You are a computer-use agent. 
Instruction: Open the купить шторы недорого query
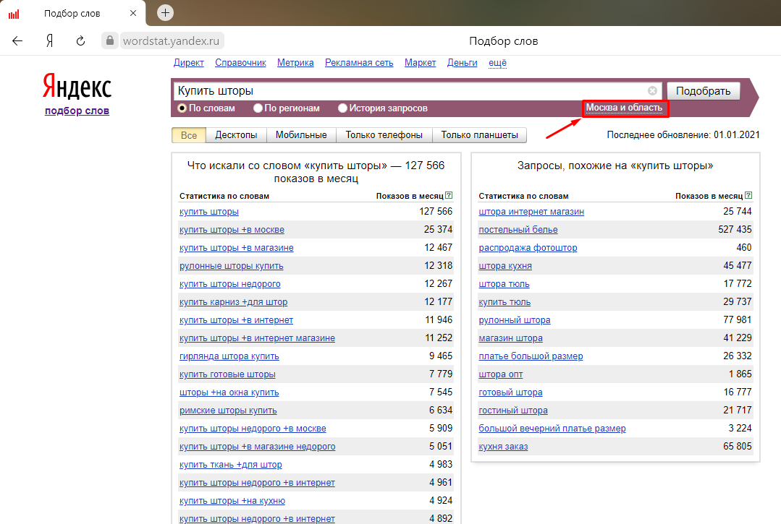(x=229, y=284)
